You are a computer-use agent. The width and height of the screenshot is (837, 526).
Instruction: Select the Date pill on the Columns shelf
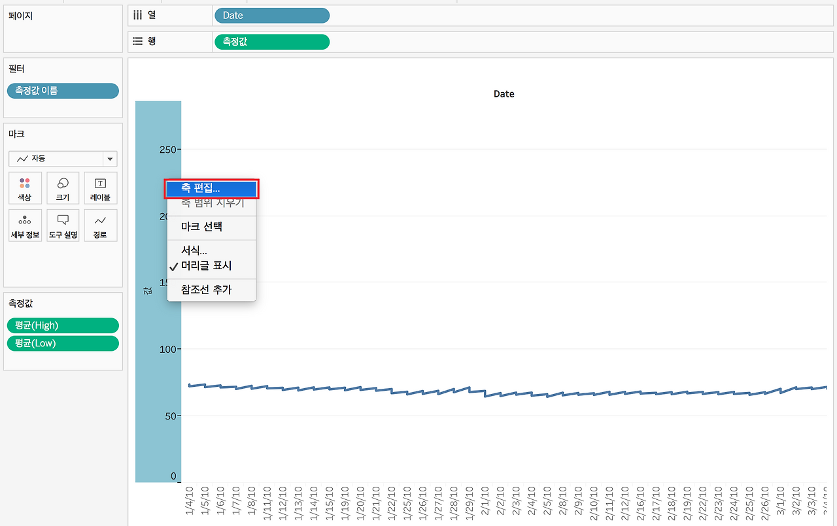[x=272, y=16]
